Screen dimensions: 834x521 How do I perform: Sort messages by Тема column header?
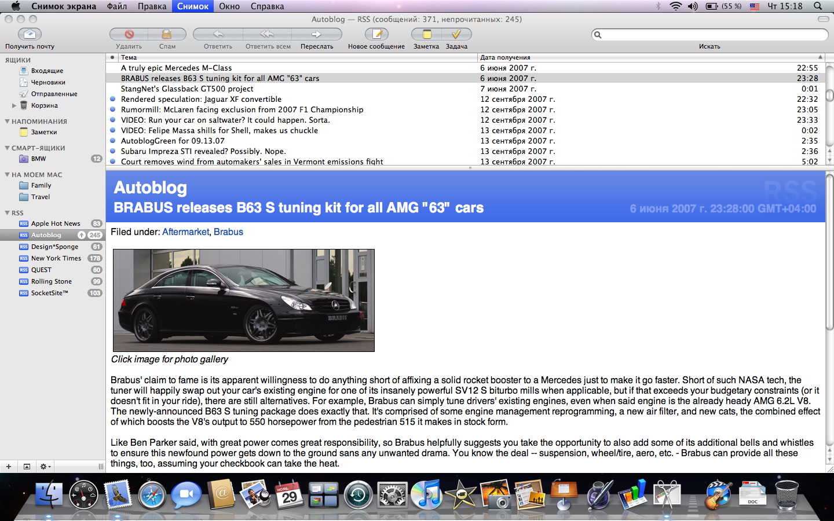point(298,57)
